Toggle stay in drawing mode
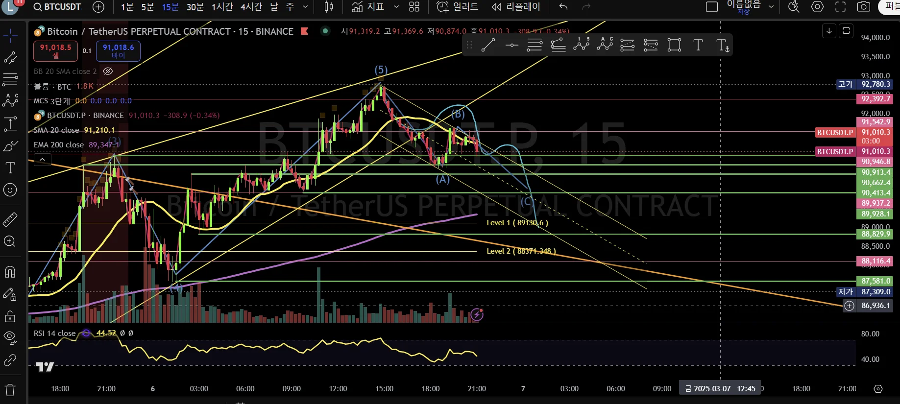Image resolution: width=900 pixels, height=404 pixels. coord(10,294)
